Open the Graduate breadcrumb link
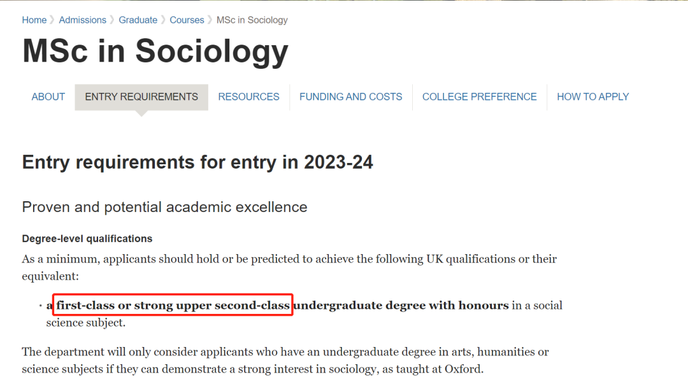Image resolution: width=688 pixels, height=384 pixels. click(x=138, y=20)
